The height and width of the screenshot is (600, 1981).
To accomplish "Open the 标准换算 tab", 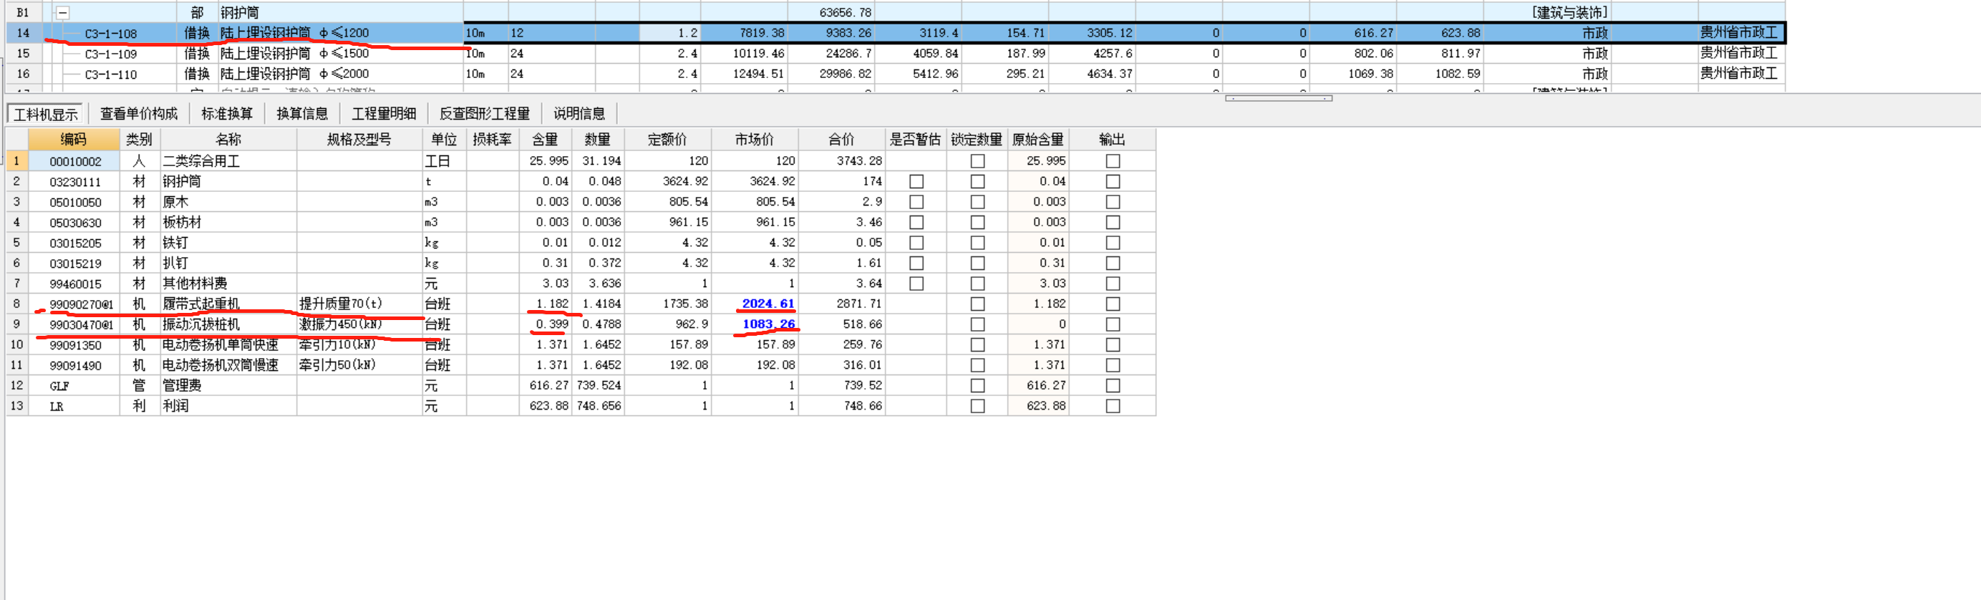I will pos(227,114).
